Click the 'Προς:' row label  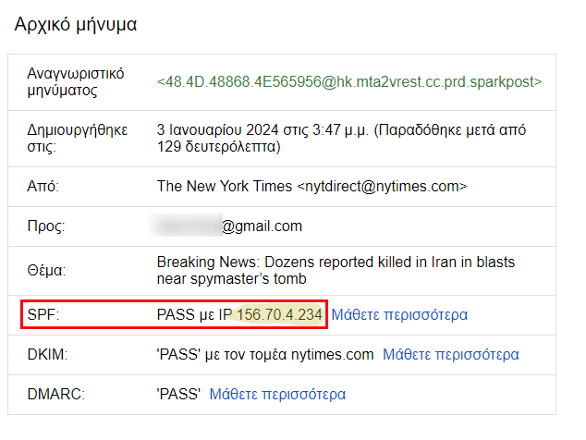(x=46, y=226)
